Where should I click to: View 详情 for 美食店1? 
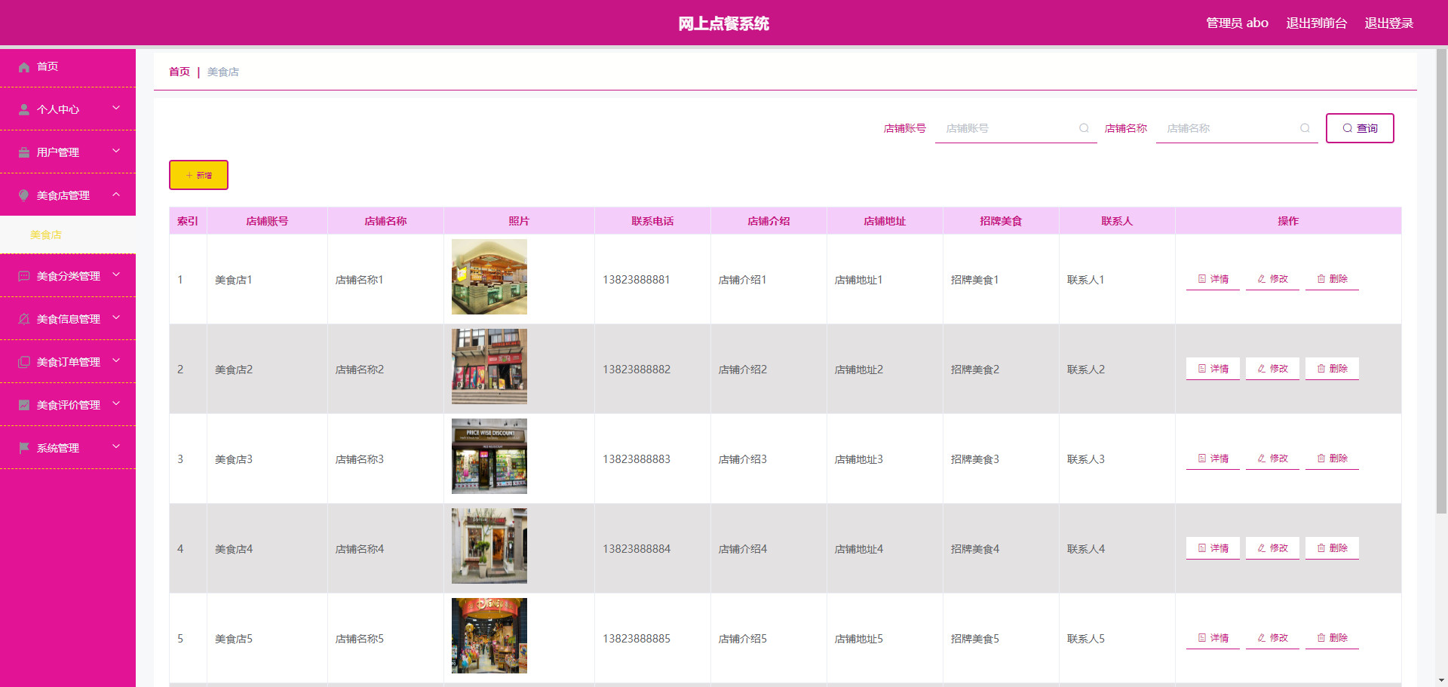pos(1213,279)
